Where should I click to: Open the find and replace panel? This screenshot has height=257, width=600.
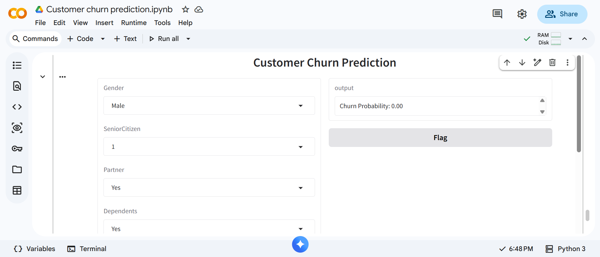pos(17,86)
